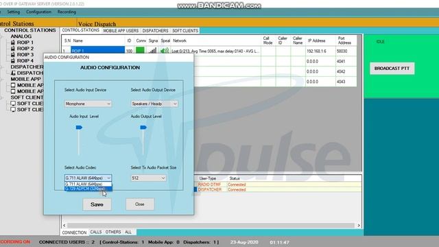Switch to SOFT CLIENTS tab
This screenshot has height=247, width=439.
(185, 31)
